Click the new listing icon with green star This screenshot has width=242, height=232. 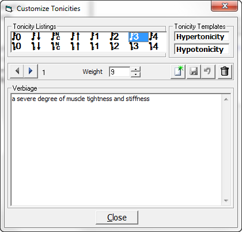click(x=178, y=72)
